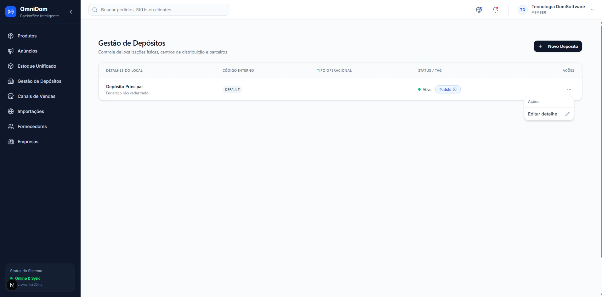This screenshot has height=297, width=602.
Task: Click the Ativo status indicator
Action: coord(425,90)
